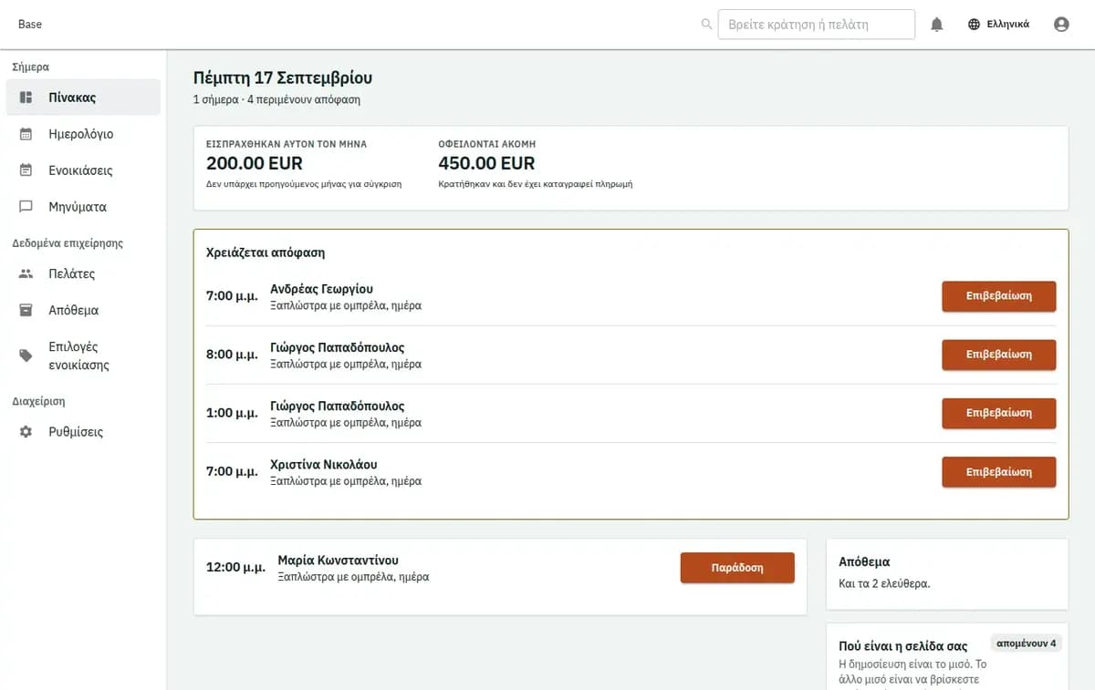Click the name Χριστίνα Νικολάου
Viewport: 1095px width, 690px height.
[324, 464]
